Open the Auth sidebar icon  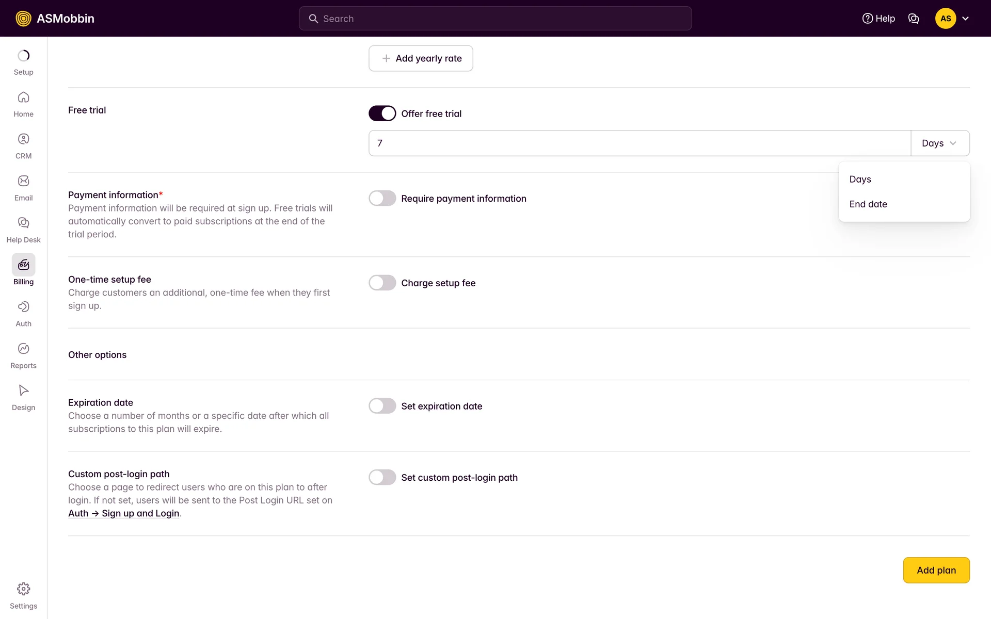click(23, 307)
